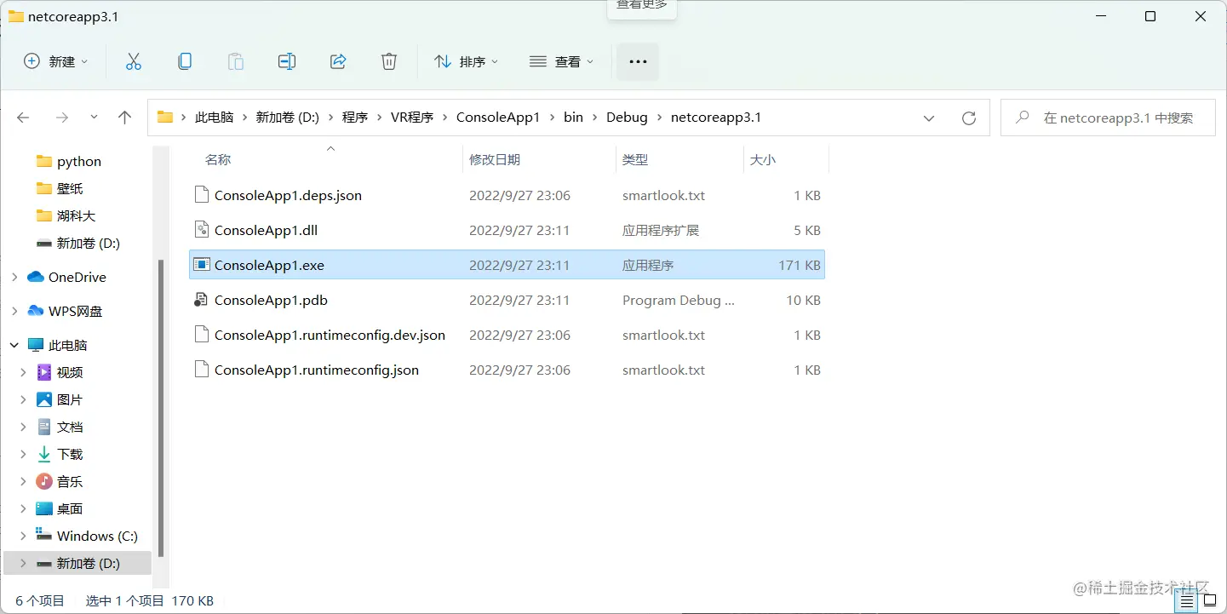Viewport: 1227px width, 614px height.
Task: Click the ConsoleApp1.dll file icon
Action: 202,230
